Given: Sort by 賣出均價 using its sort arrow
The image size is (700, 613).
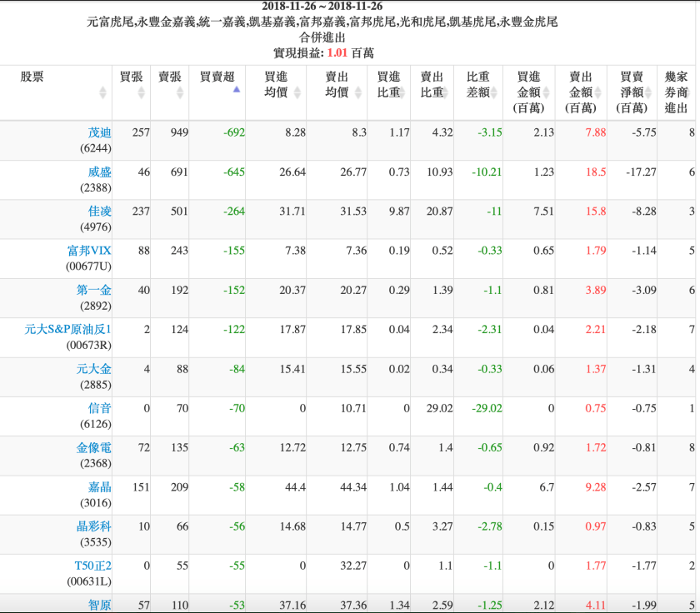Looking at the screenshot, I should coord(357,92).
